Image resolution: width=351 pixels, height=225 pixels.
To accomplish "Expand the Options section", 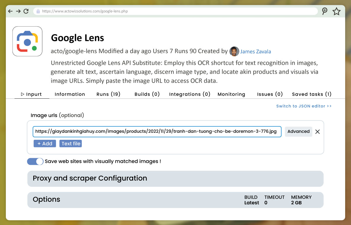I will point(175,200).
